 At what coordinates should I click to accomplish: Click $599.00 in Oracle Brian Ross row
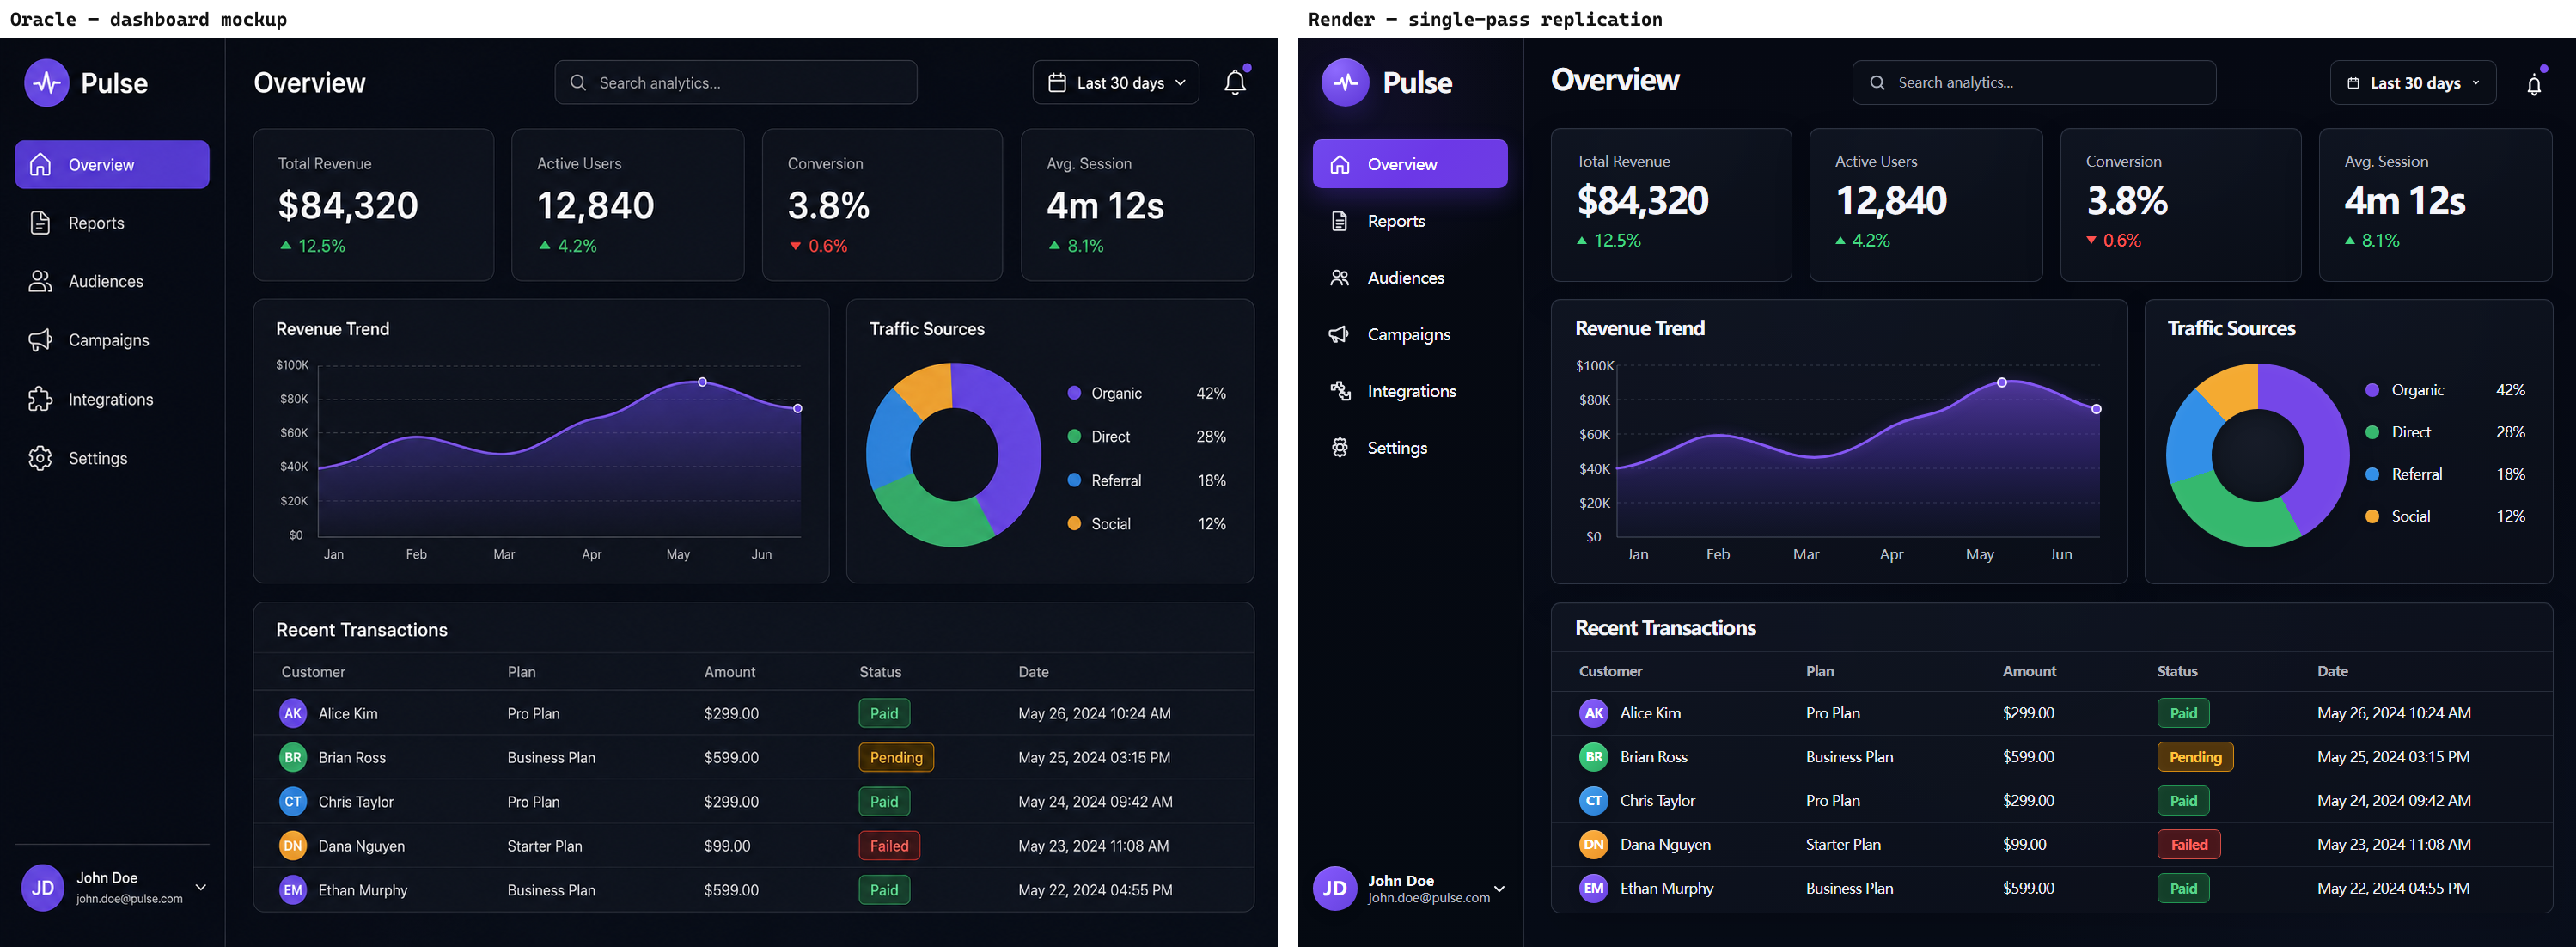(x=731, y=757)
